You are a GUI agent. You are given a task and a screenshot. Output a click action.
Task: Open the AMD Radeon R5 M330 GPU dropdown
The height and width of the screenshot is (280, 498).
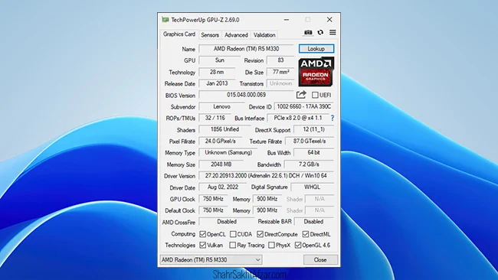pyautogui.click(x=211, y=259)
